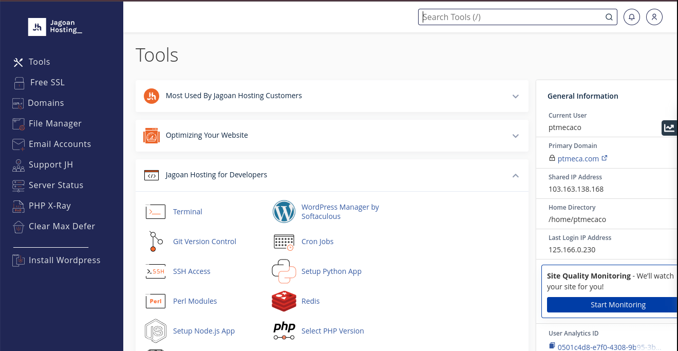Click the shared IP 103.163.138.168

(576, 189)
